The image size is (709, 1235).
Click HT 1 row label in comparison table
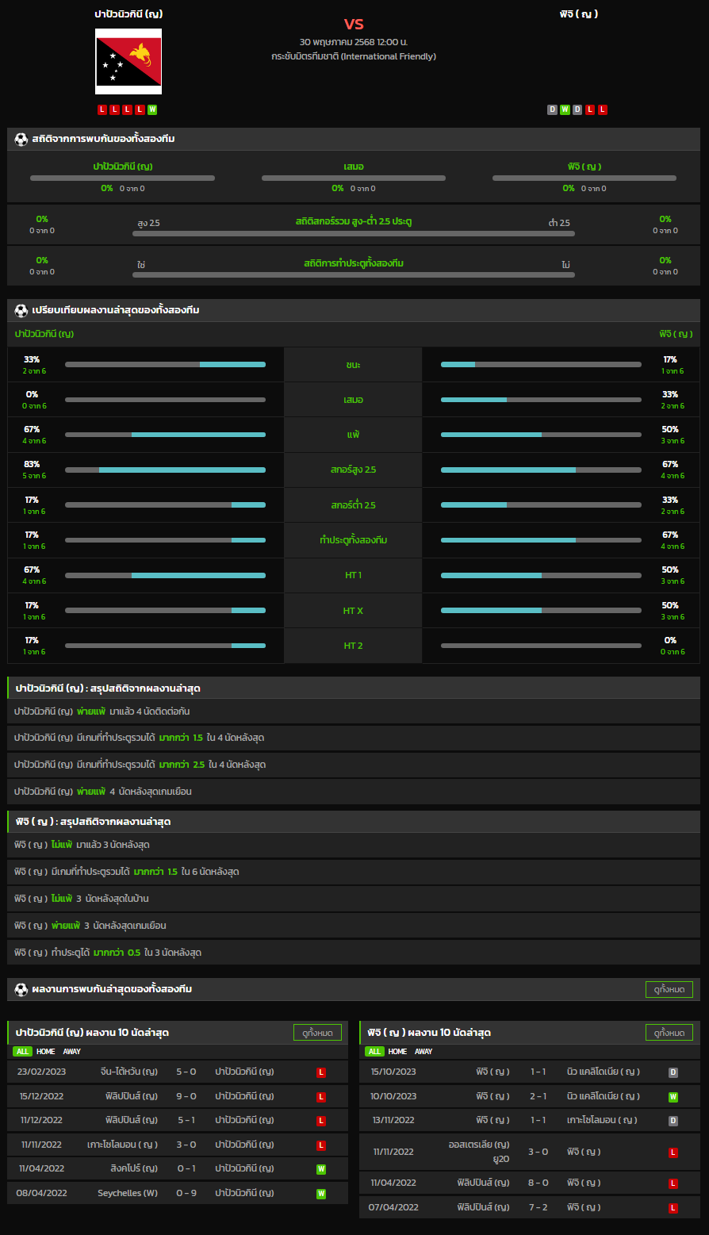pyautogui.click(x=354, y=575)
